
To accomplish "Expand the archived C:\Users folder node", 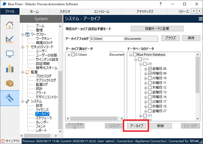I will (x=69, y=55).
